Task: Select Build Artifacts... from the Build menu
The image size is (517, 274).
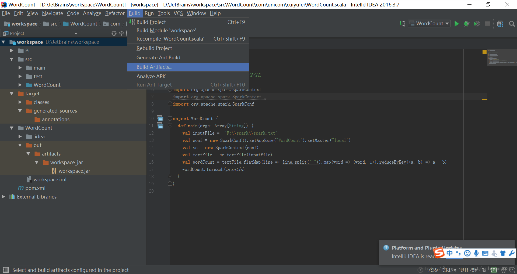Action: [188, 67]
